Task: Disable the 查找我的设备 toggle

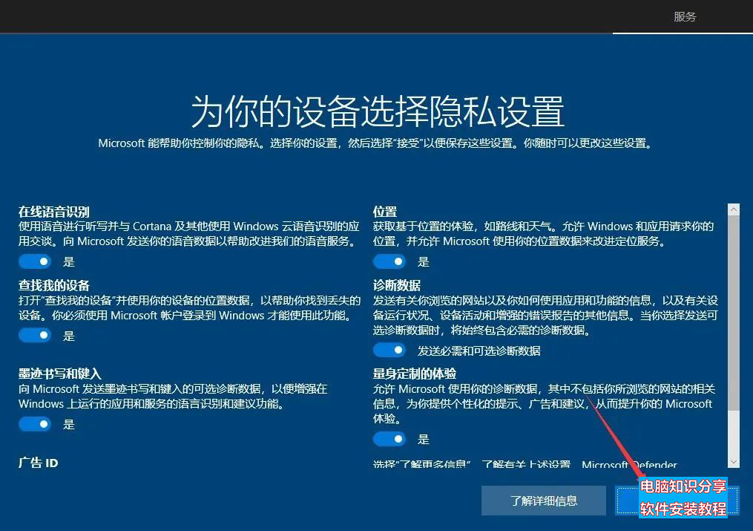Action: [35, 336]
